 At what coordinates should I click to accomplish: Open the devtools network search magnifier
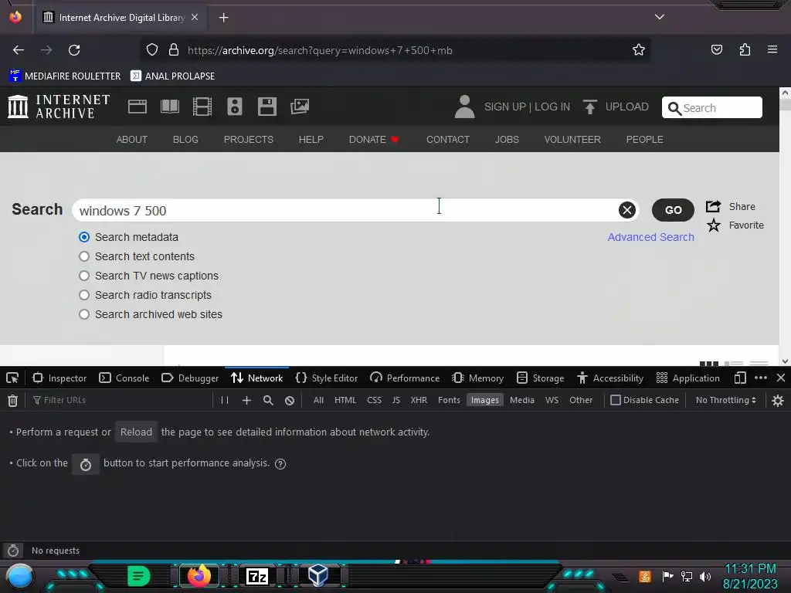click(x=268, y=401)
